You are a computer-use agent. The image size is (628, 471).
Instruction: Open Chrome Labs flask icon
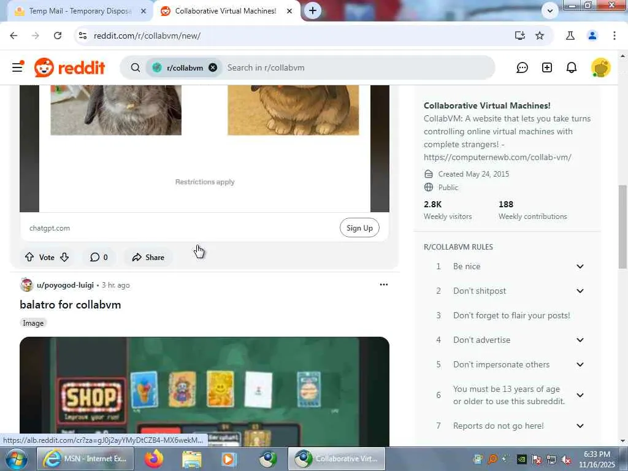coord(570,36)
